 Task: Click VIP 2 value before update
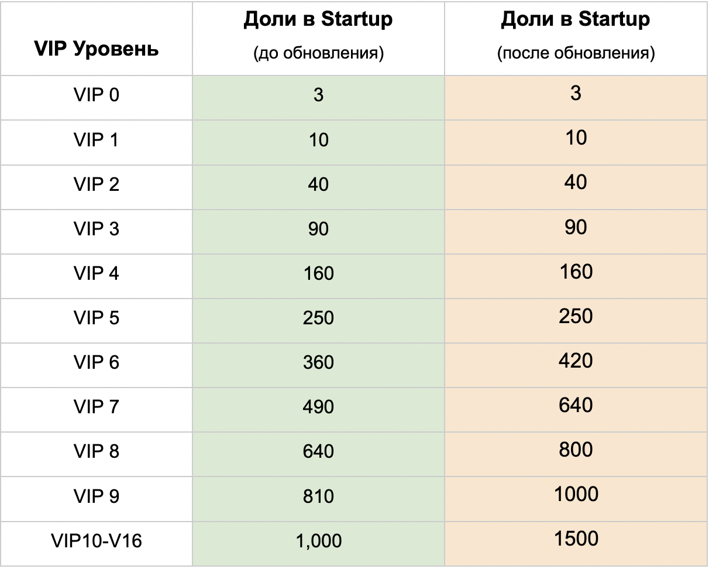point(318,184)
